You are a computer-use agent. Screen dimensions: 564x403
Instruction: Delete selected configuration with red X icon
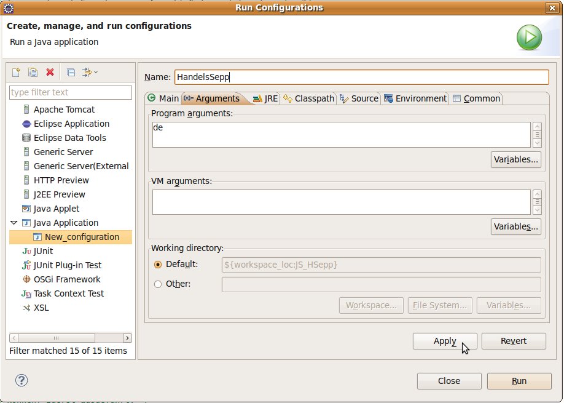click(50, 73)
